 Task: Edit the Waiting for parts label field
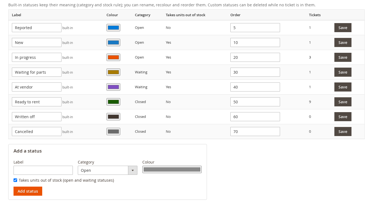(x=37, y=72)
